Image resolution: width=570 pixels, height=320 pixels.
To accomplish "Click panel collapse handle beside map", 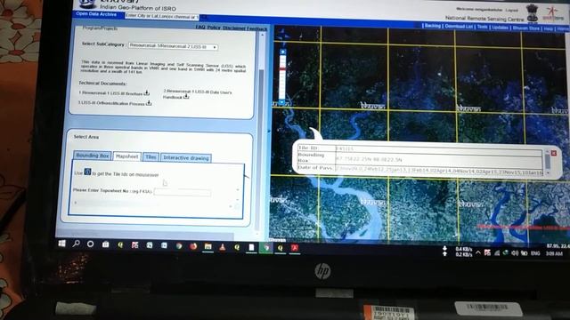I will 269,131.
